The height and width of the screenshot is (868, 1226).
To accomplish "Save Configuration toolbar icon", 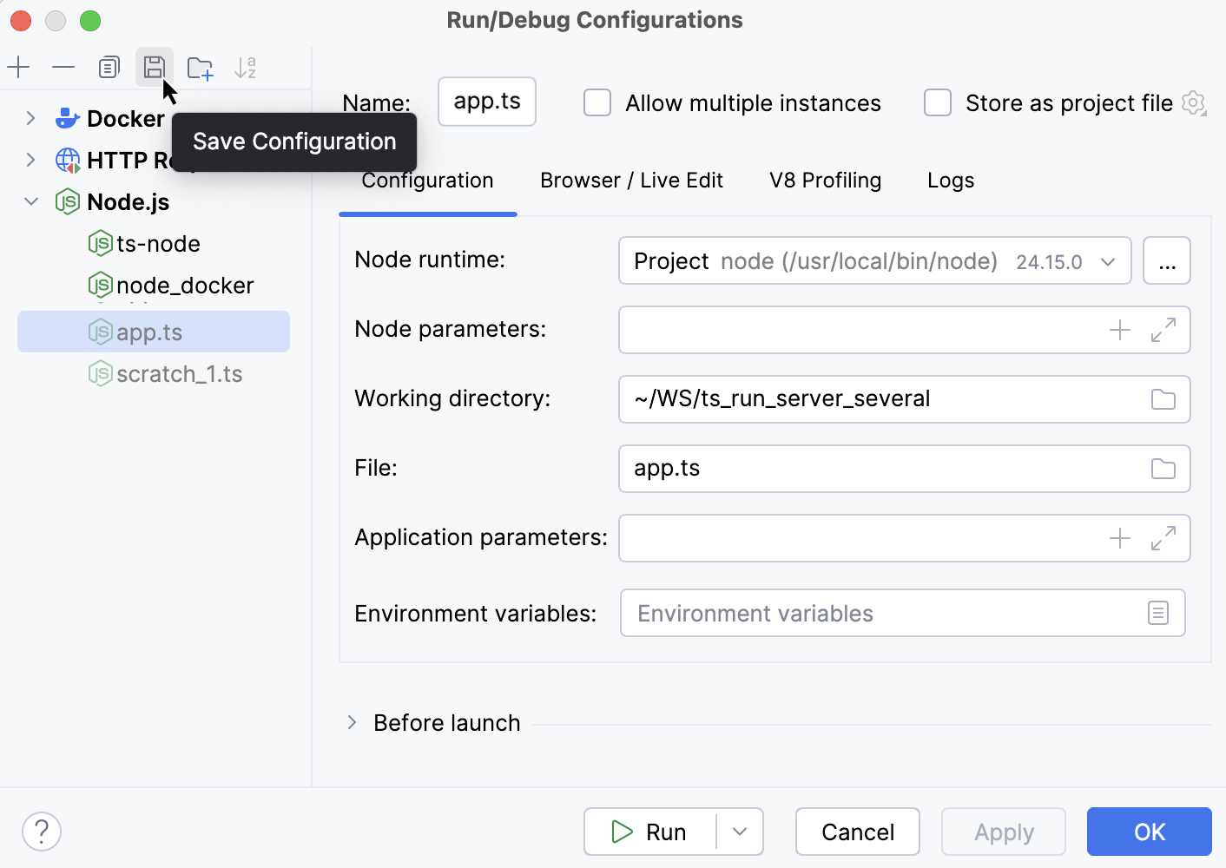I will click(155, 67).
